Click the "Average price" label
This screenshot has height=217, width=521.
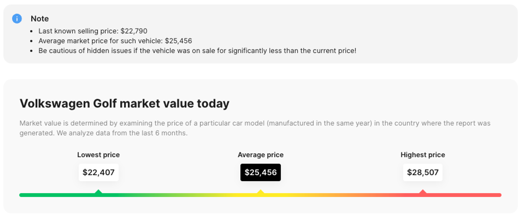coord(260,155)
